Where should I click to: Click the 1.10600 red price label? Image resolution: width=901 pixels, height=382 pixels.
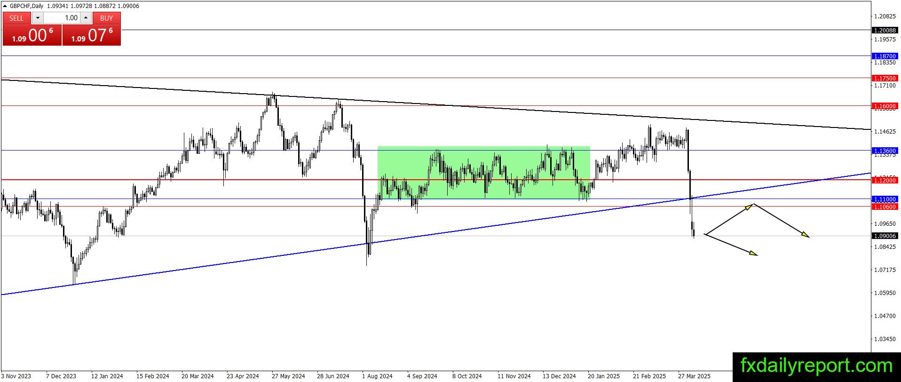885,207
